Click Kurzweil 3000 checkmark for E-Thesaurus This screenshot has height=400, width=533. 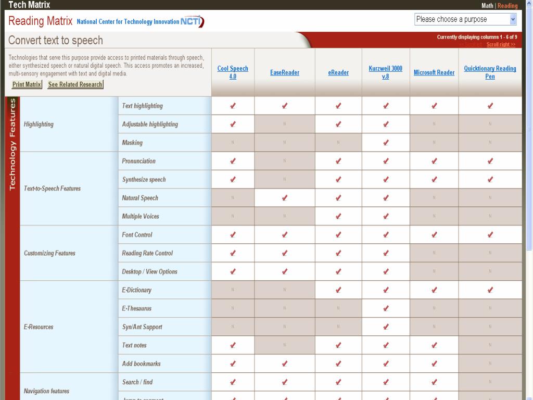click(x=386, y=308)
